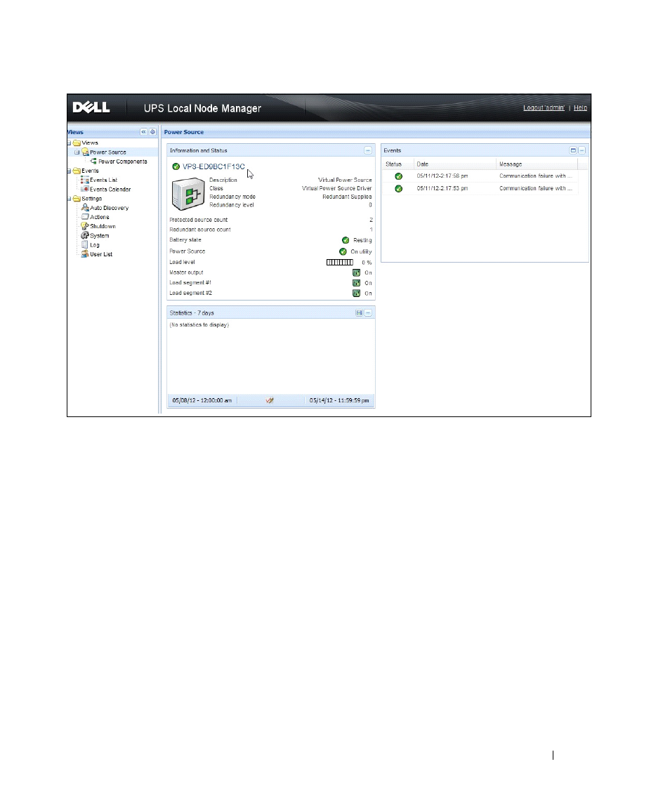
Task: Click the Load segment #2 outlet icon
Action: (x=356, y=294)
